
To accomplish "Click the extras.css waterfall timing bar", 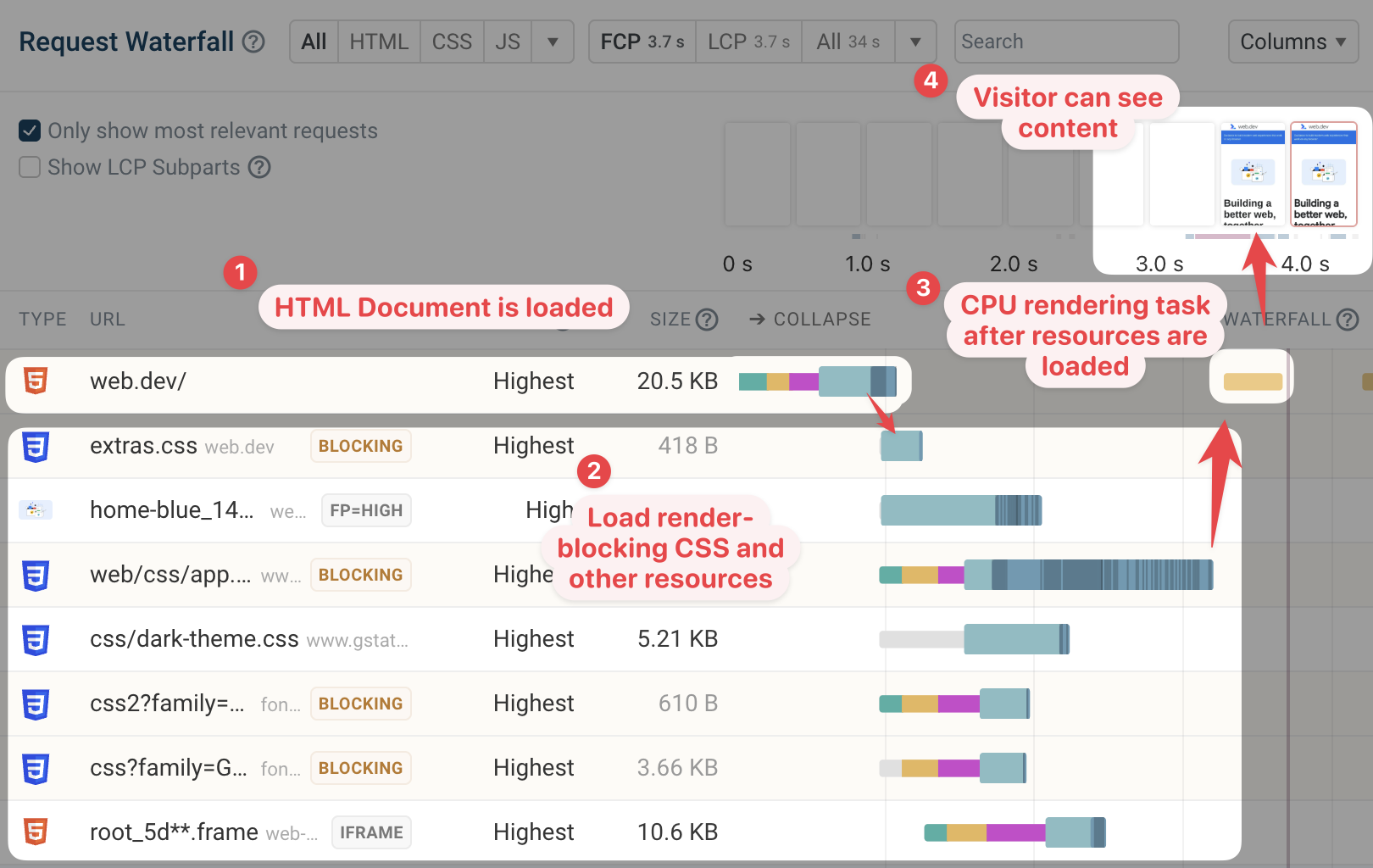I will tap(901, 446).
